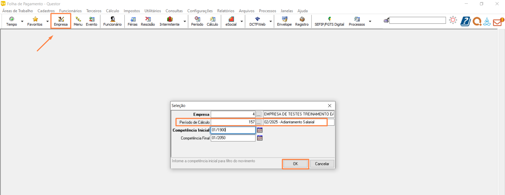The height and width of the screenshot is (195, 505).
Task: Select the Férias toolbar icon
Action: (132, 21)
